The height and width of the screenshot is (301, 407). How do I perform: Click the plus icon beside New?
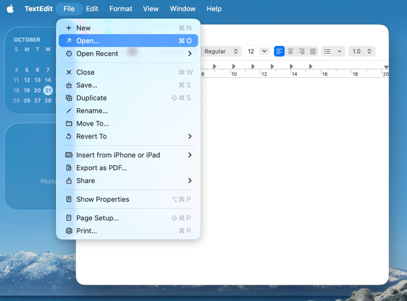pos(69,28)
